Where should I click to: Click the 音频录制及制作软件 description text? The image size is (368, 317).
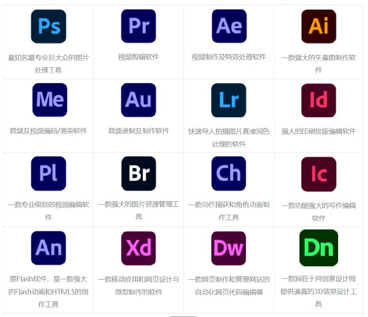click(x=138, y=129)
